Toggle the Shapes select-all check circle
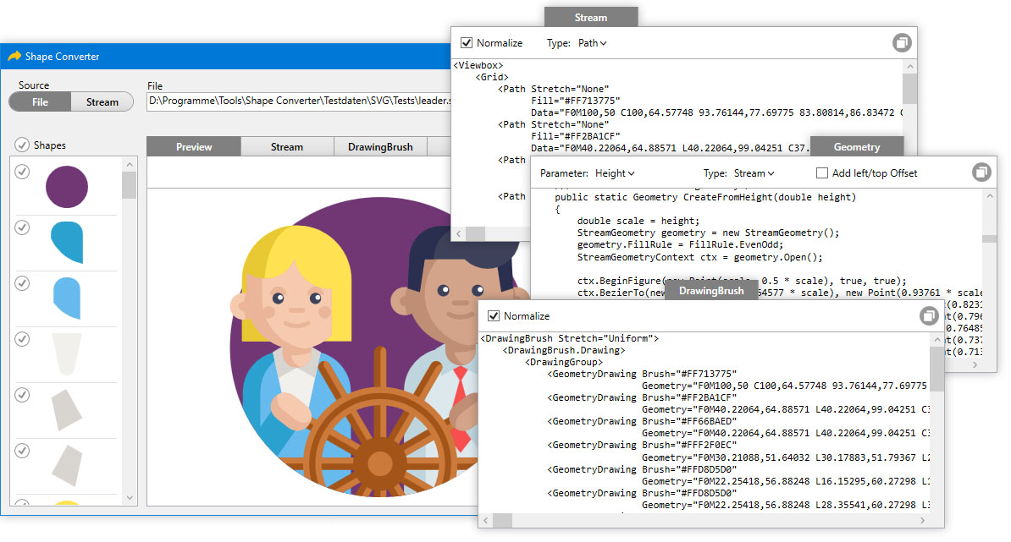 pyautogui.click(x=22, y=145)
